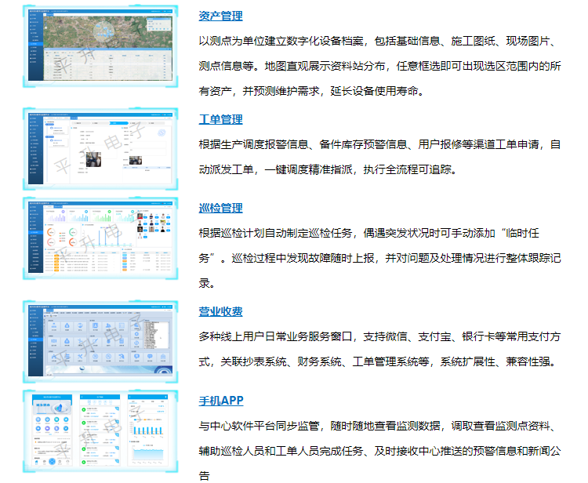The width and height of the screenshot is (588, 483).
Task: Click the staff avatar grid in inspection dashboard
Action: [155, 224]
